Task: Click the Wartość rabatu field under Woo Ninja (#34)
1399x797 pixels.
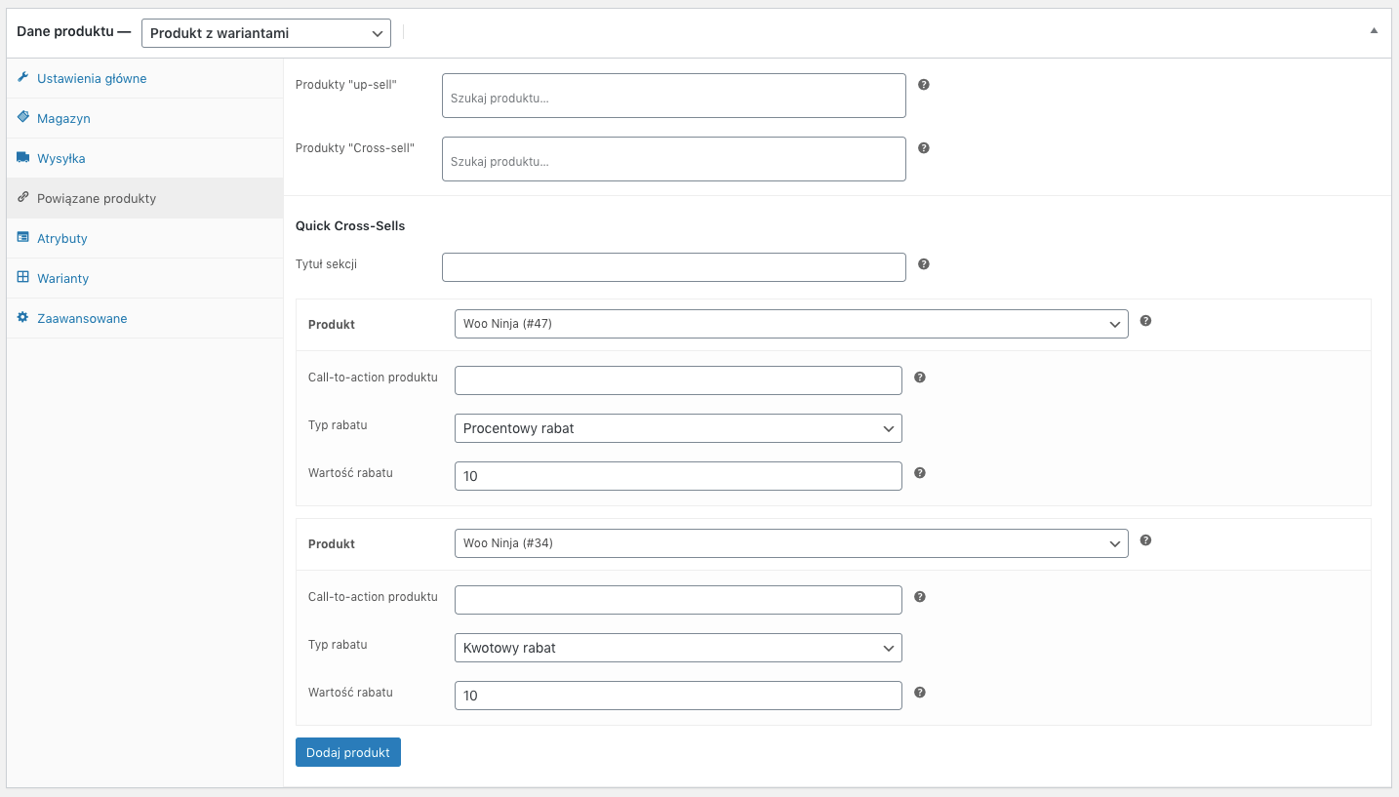Action: pos(678,696)
